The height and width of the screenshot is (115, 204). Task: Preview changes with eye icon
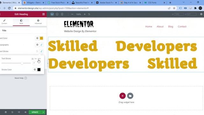coord(25,112)
